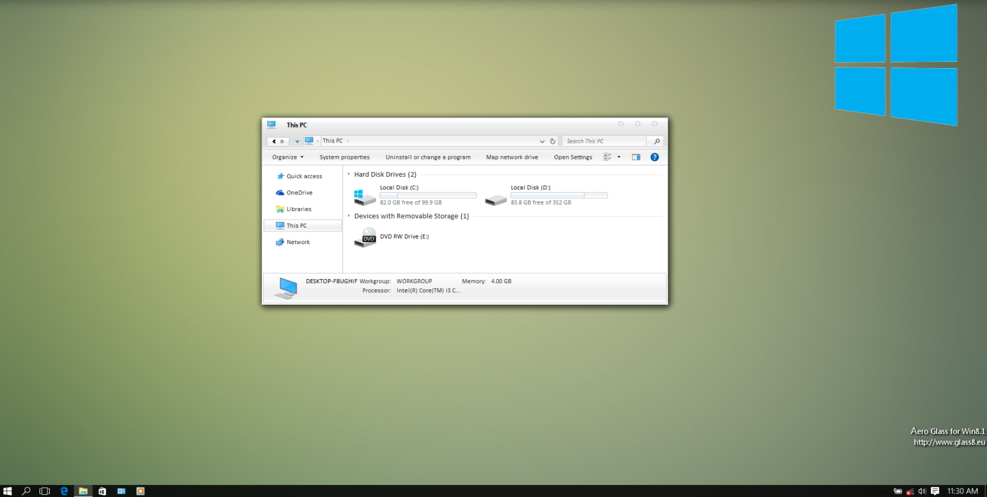Click the window title bar This PC icon
Viewport: 987px width, 497px height.
pos(271,125)
